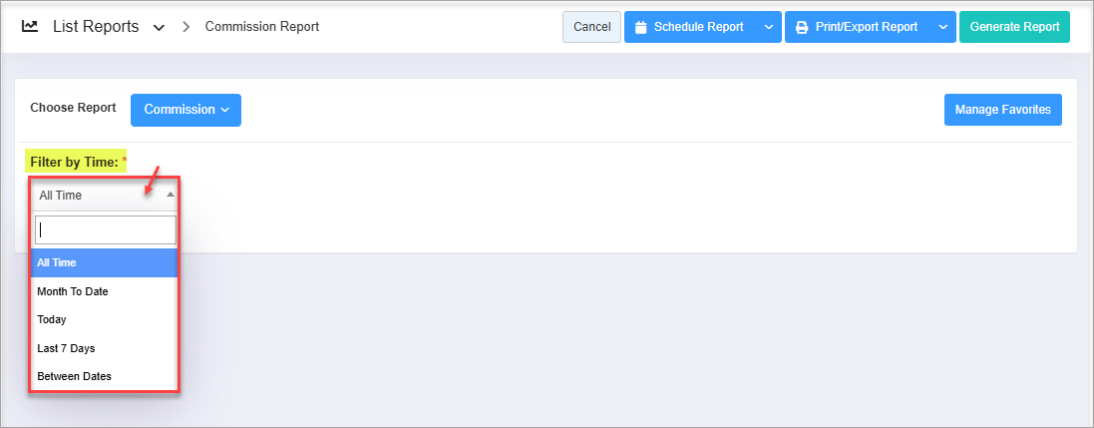
Task: Open the Schedule Report dropdown arrow
Action: [x=768, y=28]
